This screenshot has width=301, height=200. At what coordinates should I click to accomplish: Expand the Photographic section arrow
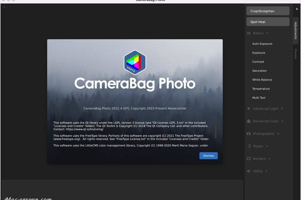click(x=278, y=133)
